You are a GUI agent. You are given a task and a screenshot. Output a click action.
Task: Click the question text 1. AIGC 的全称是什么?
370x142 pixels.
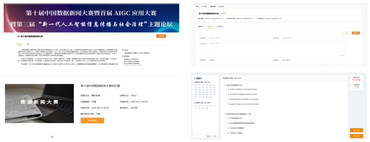point(234,85)
